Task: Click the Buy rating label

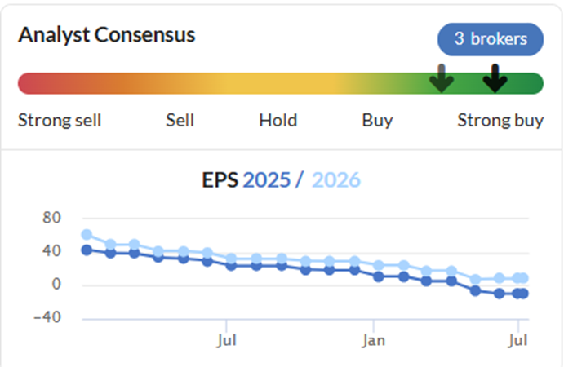Action: [x=377, y=121]
